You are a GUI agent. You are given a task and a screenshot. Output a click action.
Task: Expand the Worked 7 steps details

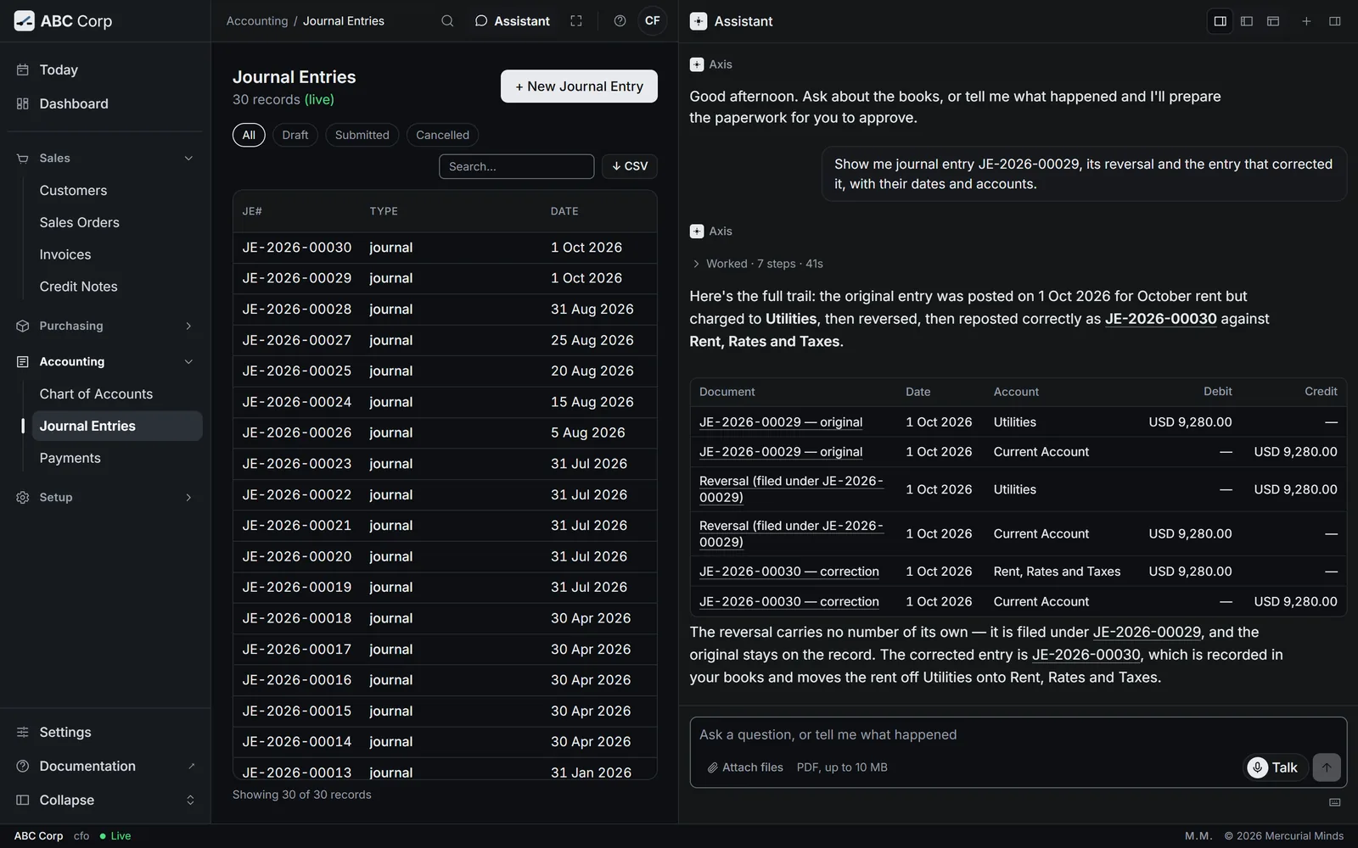click(758, 264)
